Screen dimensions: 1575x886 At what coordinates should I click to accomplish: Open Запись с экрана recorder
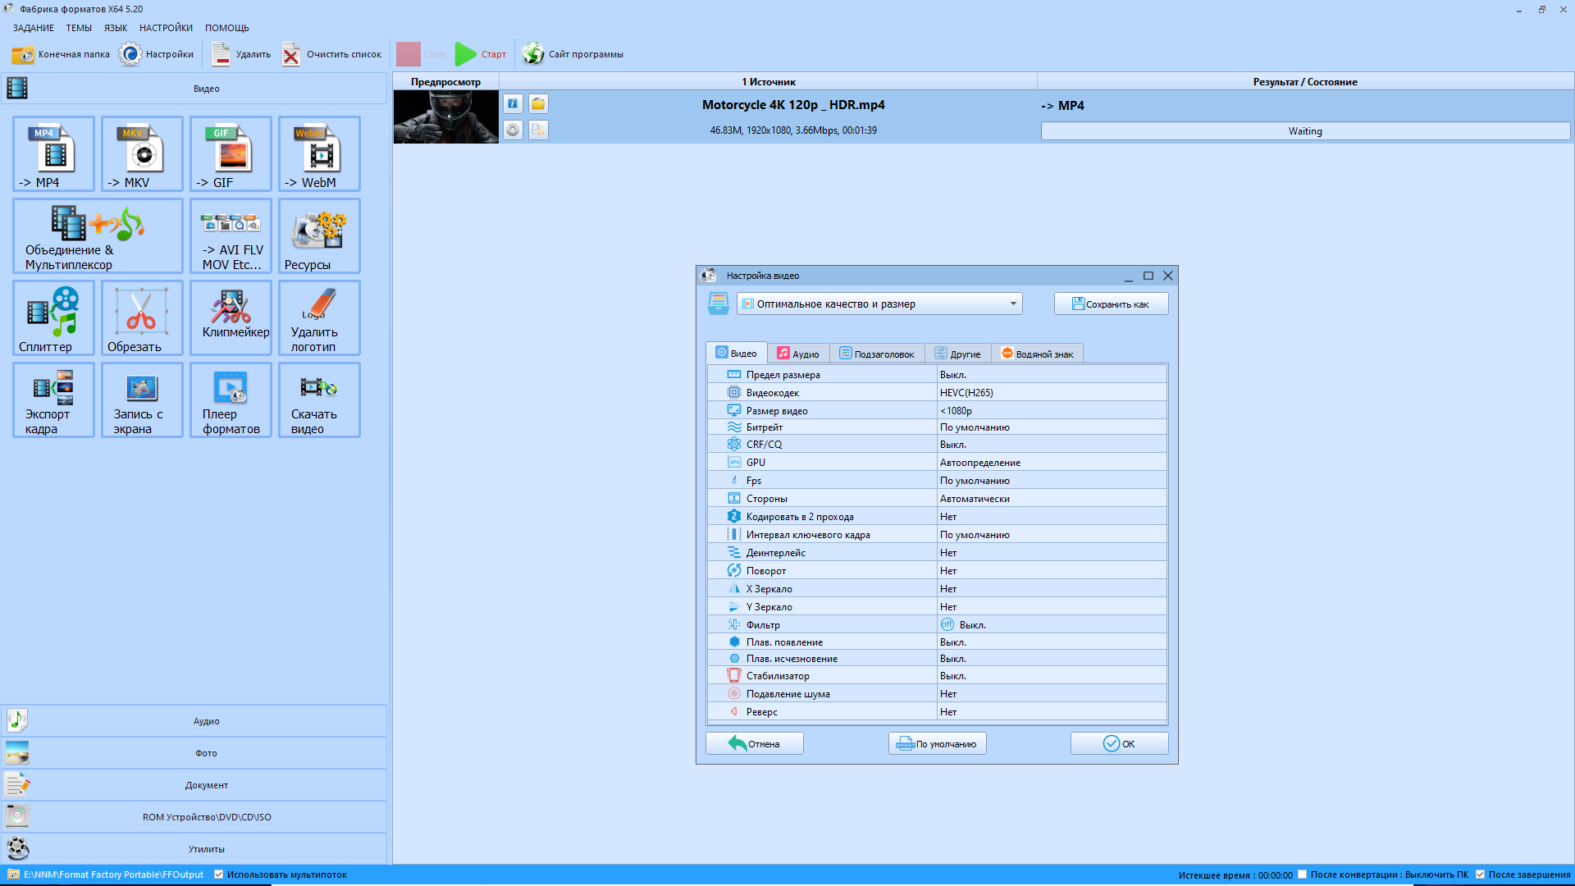[x=142, y=400]
